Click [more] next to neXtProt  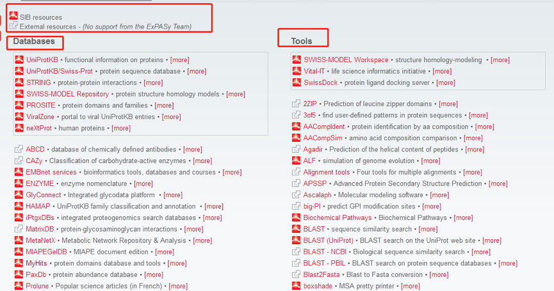pos(121,129)
